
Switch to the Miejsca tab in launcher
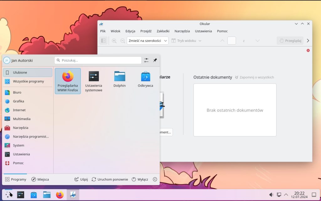(40, 179)
